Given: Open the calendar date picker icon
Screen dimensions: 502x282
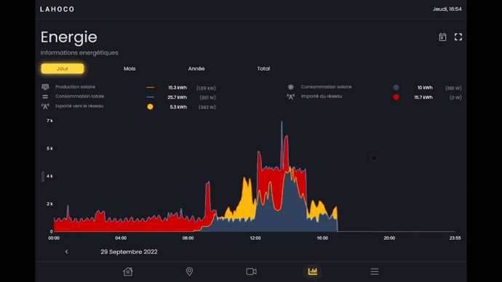Looking at the screenshot, I should 442,37.
